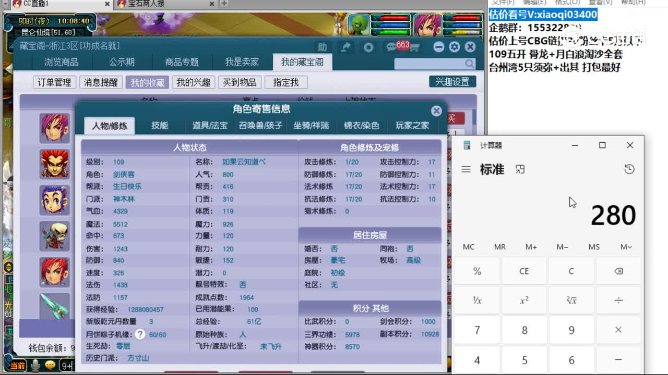Click the share arrow icon on 藏宝阁 titlebar
The image size is (668, 375).
pos(345,47)
